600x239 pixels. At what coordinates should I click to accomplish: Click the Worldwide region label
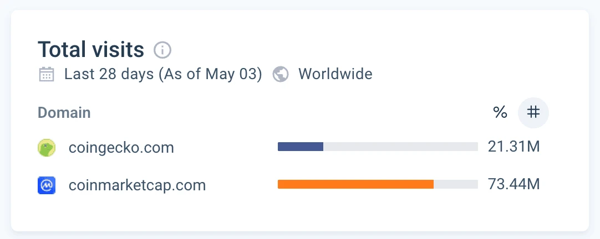335,74
